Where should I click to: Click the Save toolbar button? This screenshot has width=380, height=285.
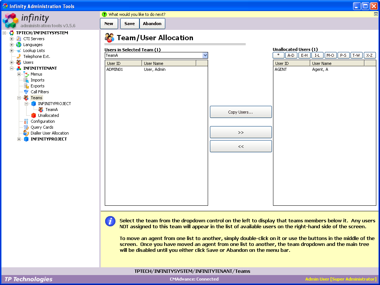tap(129, 24)
